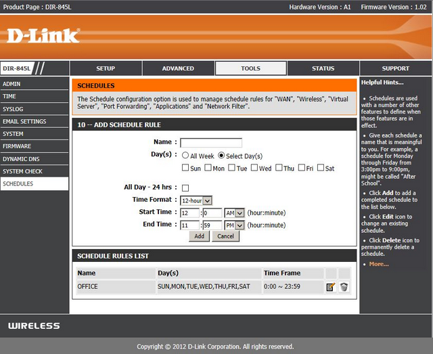Enable the Fri checkbox
Image resolution: width=433 pixels, height=354 pixels.
(x=302, y=167)
